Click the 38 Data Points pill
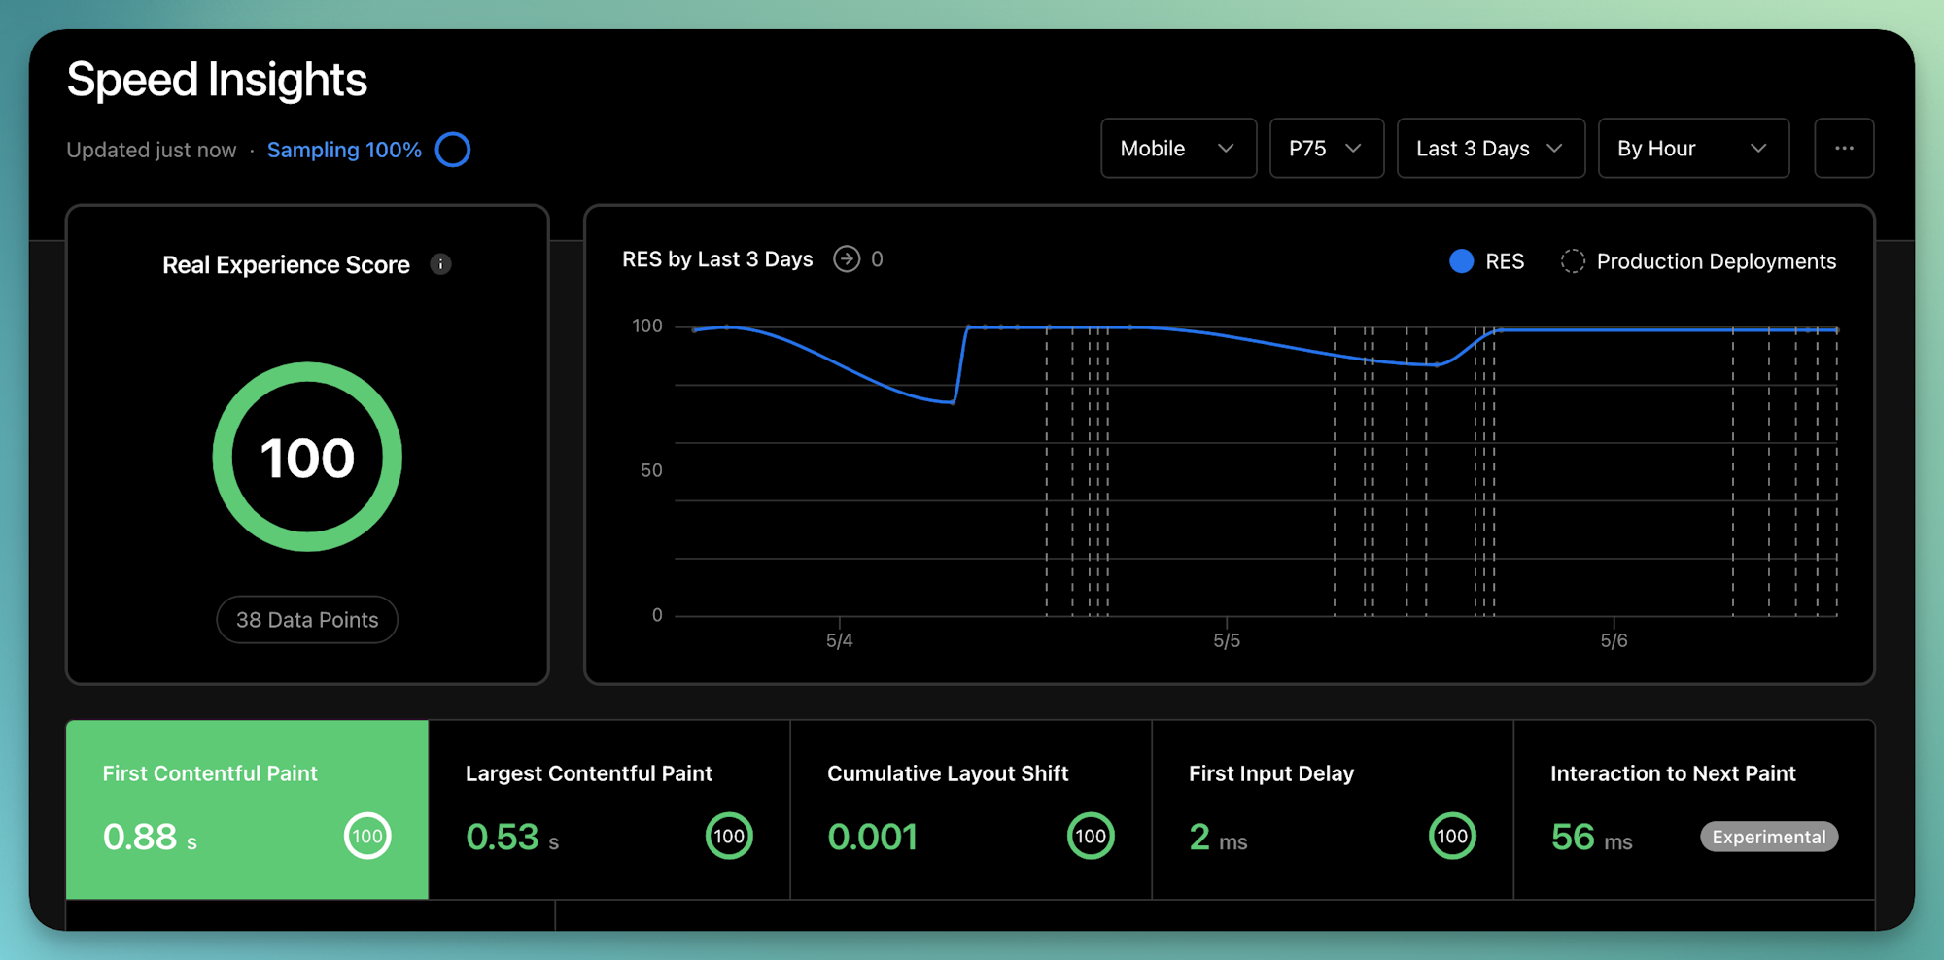Screen dimensions: 1944x960 pos(307,620)
